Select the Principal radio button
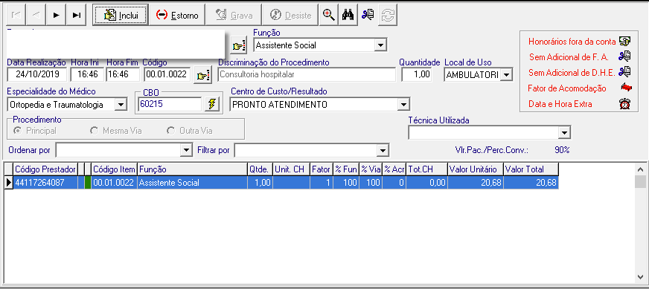 click(x=18, y=131)
